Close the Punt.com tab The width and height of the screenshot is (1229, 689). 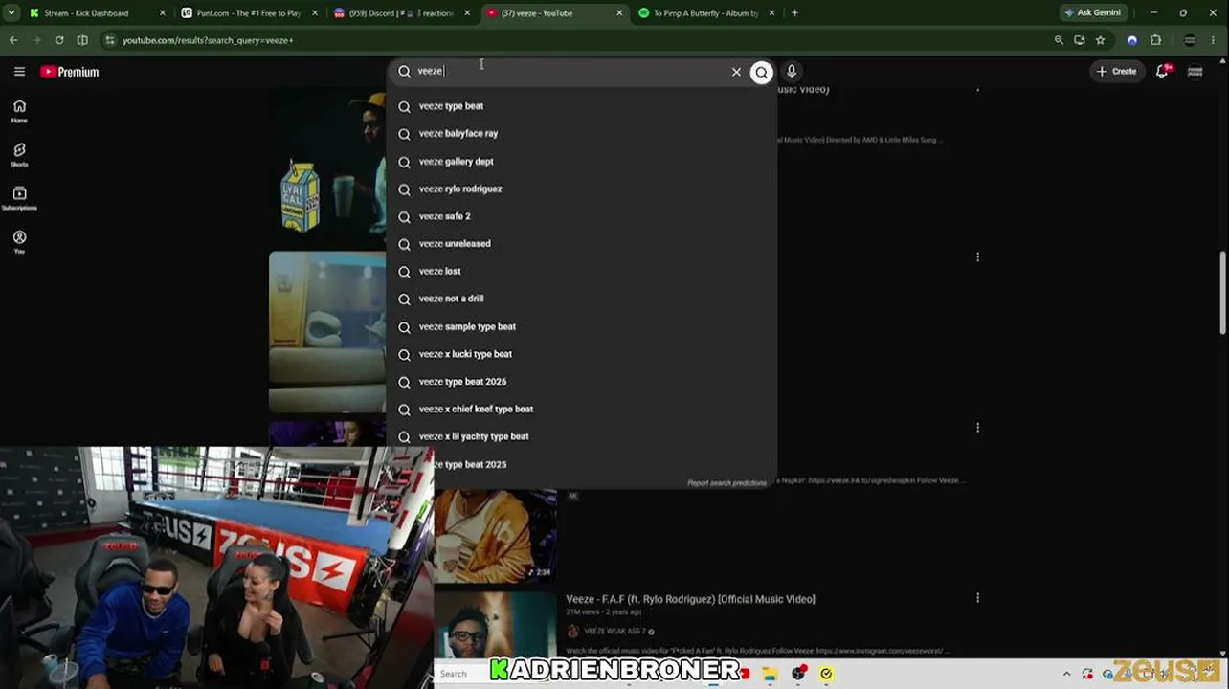tap(314, 13)
